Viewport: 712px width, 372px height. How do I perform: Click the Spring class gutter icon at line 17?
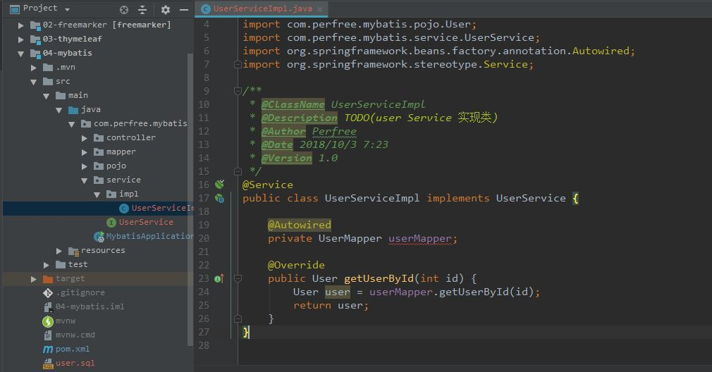click(220, 198)
